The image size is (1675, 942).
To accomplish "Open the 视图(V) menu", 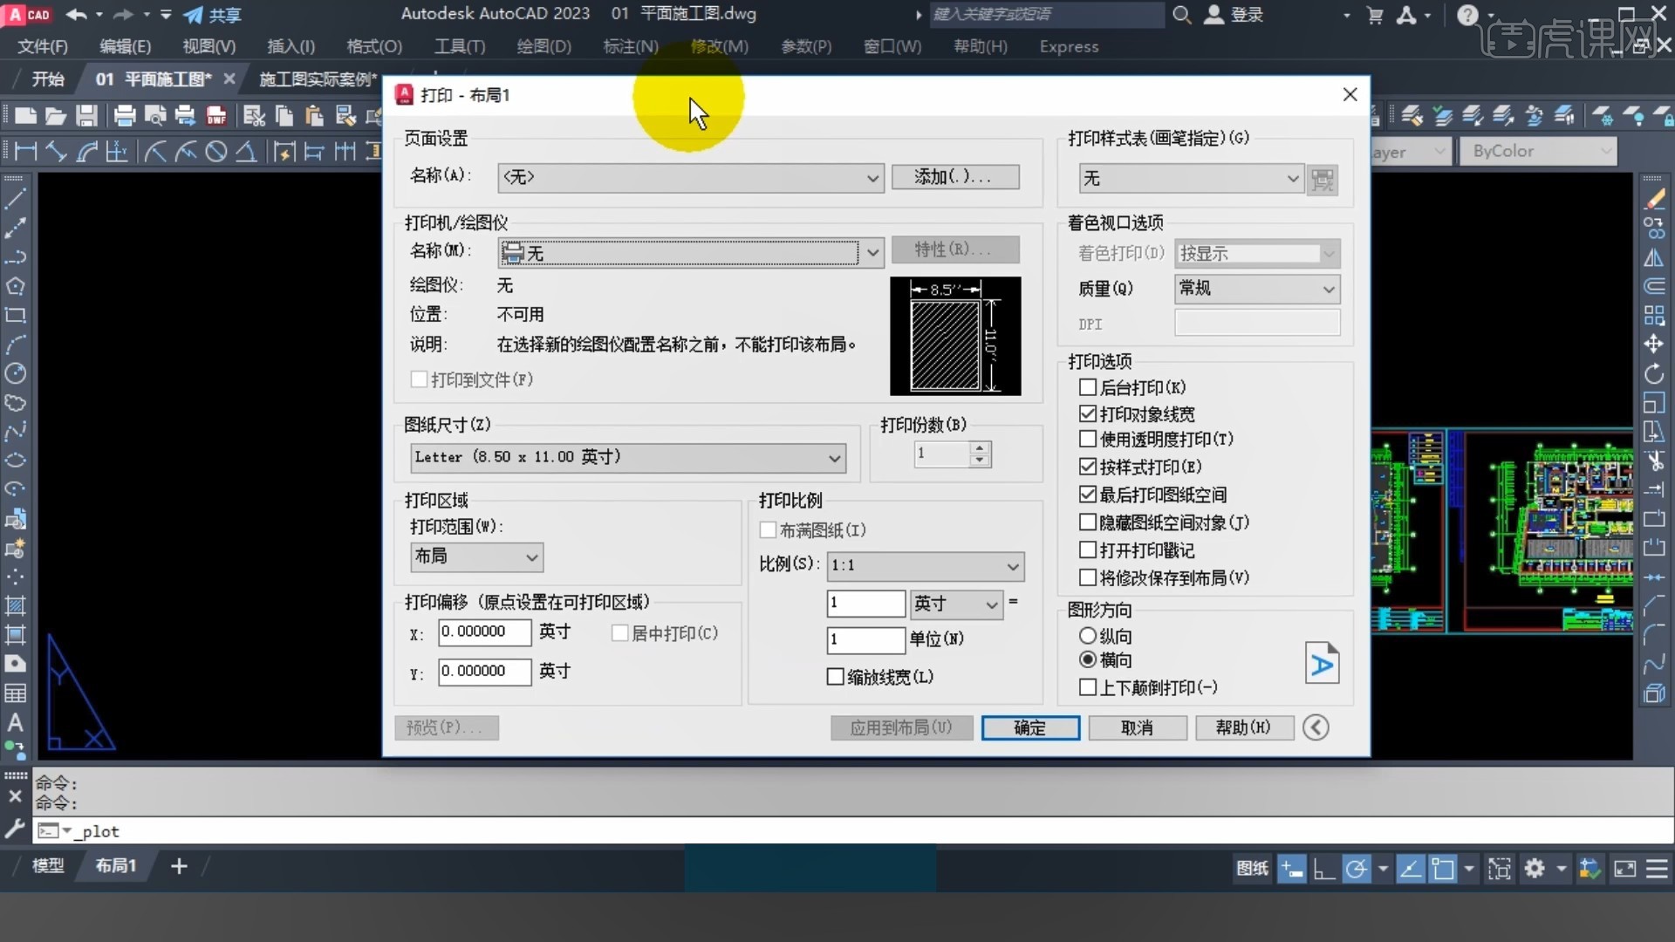I will coord(209,46).
